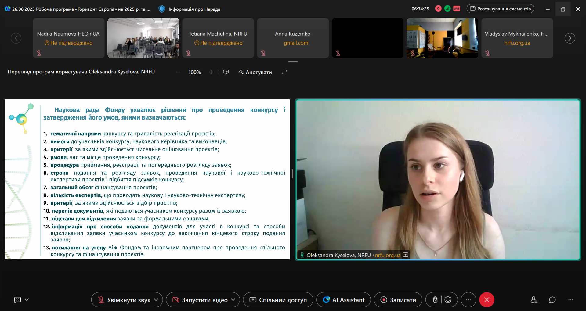The height and width of the screenshot is (311, 586).
Task: Click muted mic icon on the black video tile
Action: [338, 53]
